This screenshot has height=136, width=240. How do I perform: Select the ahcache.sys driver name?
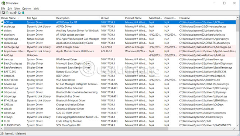point(10,43)
